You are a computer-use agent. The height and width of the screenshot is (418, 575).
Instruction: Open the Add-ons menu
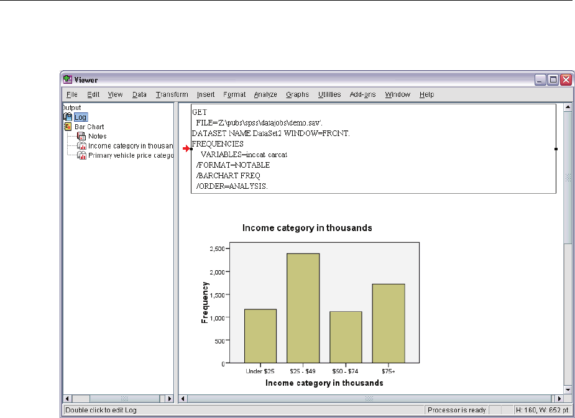362,94
